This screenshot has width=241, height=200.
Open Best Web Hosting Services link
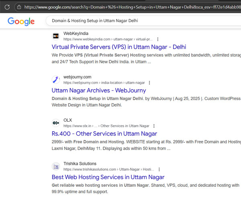[x=108, y=177]
